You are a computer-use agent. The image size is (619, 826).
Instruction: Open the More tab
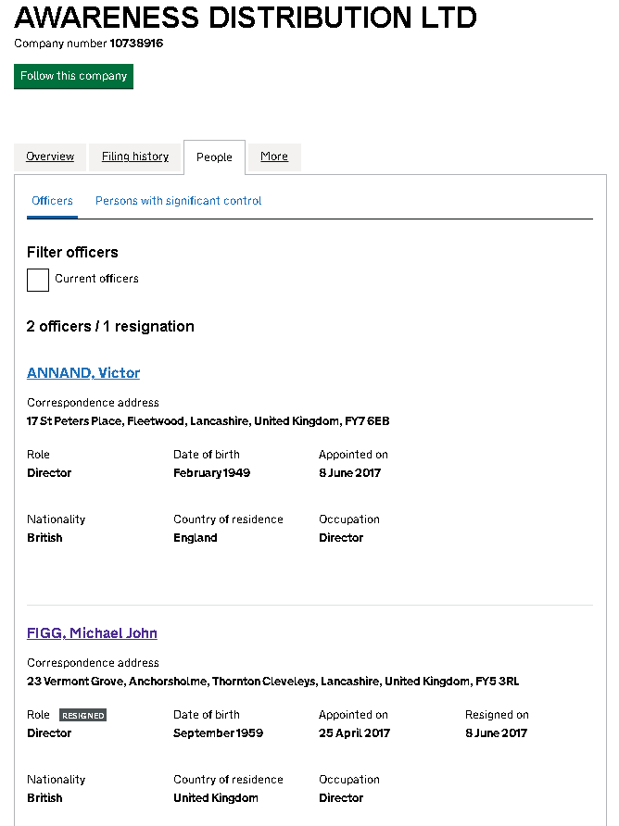click(274, 156)
